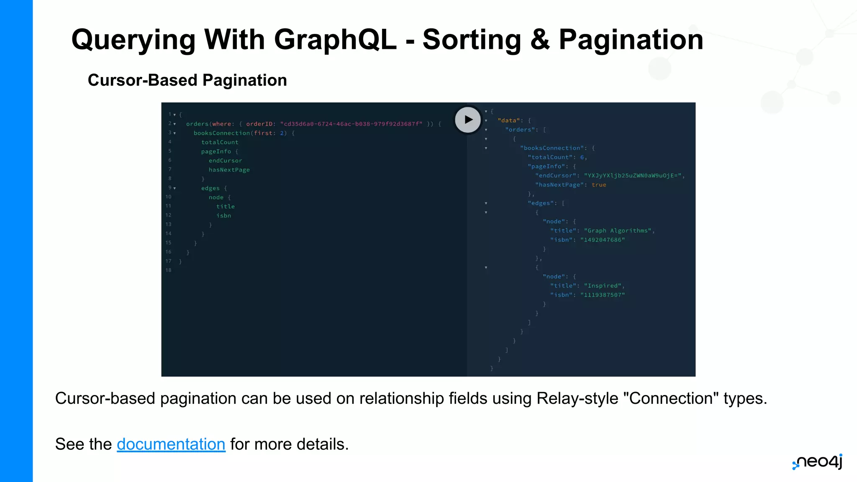The image size is (857, 482).
Task: Collapse the root brace of the result
Action: tap(486, 111)
